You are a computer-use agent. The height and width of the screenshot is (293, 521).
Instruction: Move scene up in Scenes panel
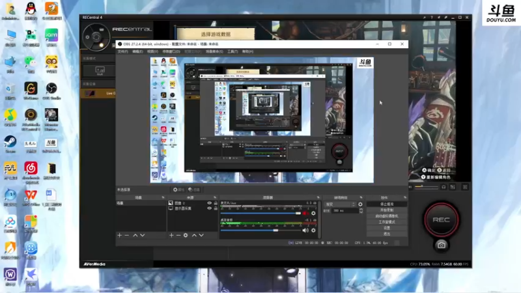pyautogui.click(x=135, y=235)
